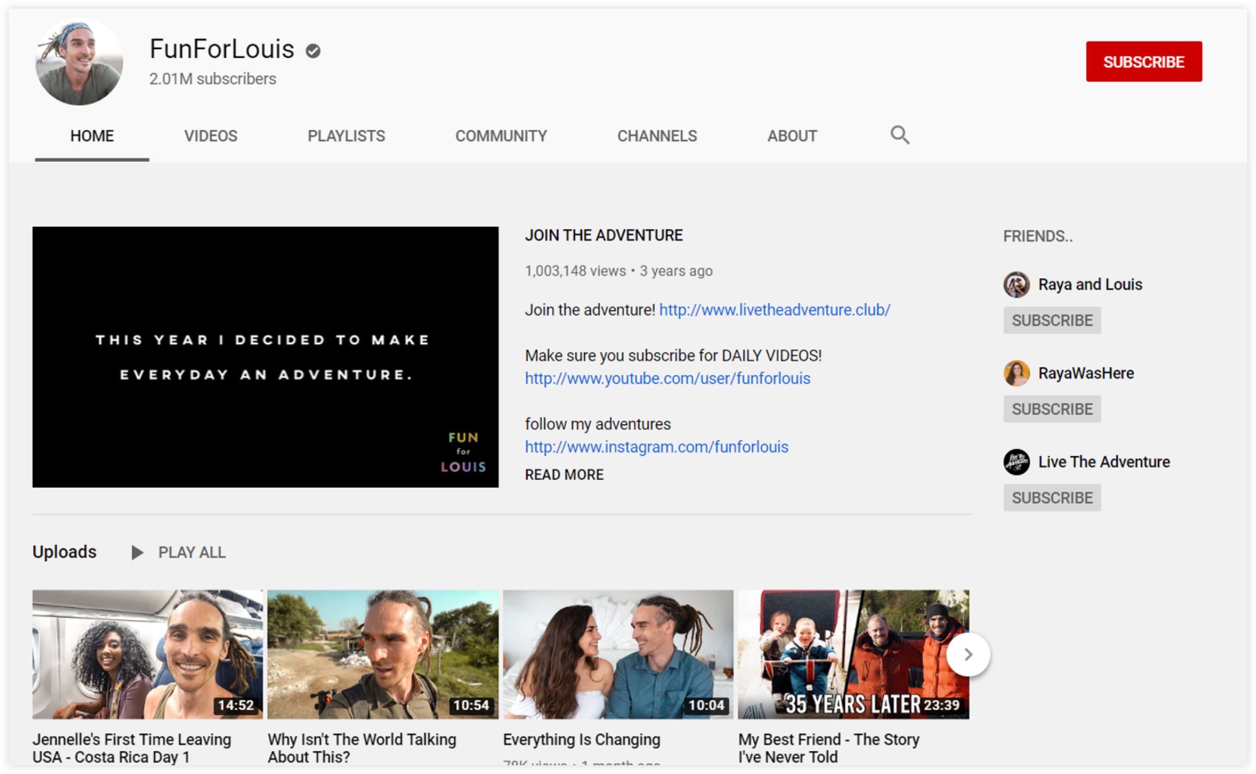Viewport: 1256px width, 774px height.
Task: Switch to the Videos tab
Action: coord(211,136)
